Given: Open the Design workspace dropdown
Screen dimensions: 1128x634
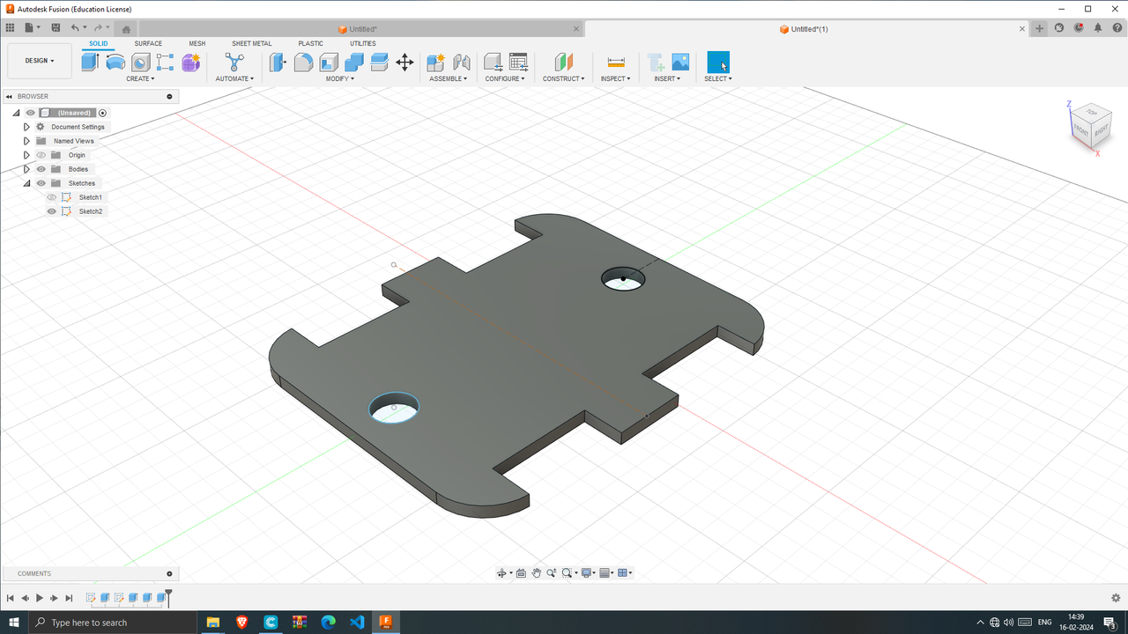Looking at the screenshot, I should click(x=40, y=61).
